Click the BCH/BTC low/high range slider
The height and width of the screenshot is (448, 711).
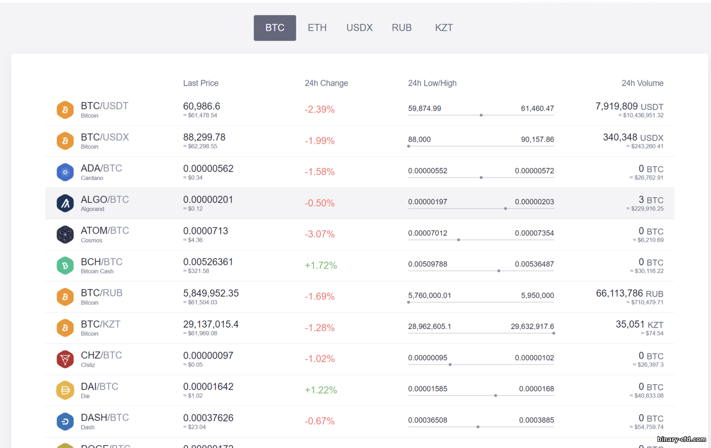coord(481,271)
